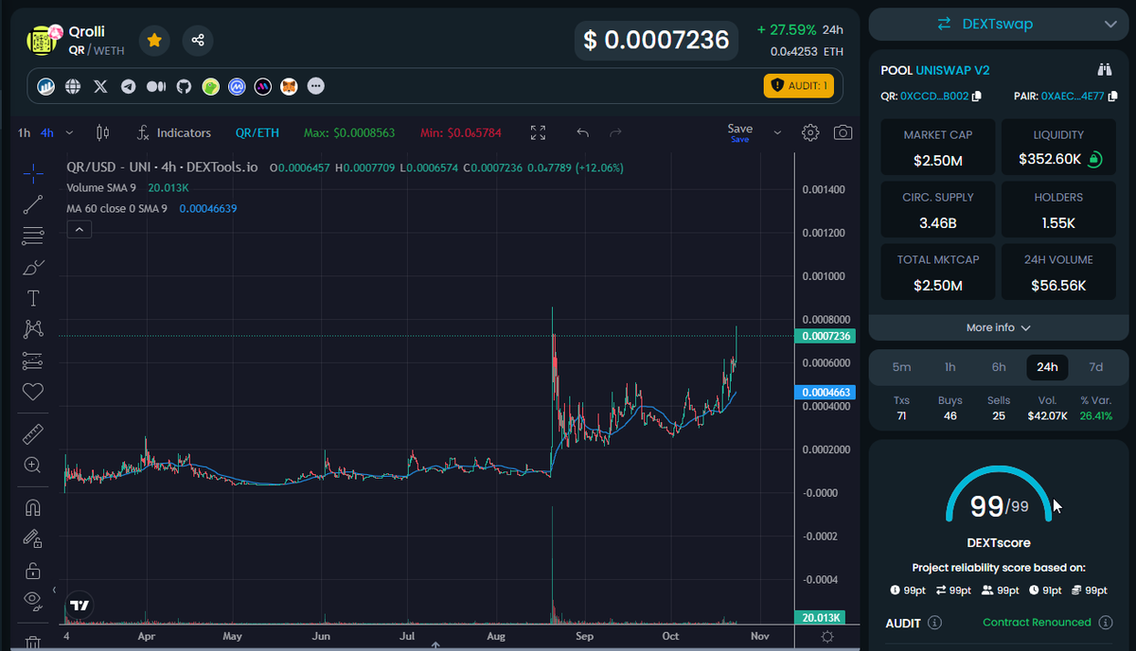Open chart settings gear

pyautogui.click(x=810, y=132)
